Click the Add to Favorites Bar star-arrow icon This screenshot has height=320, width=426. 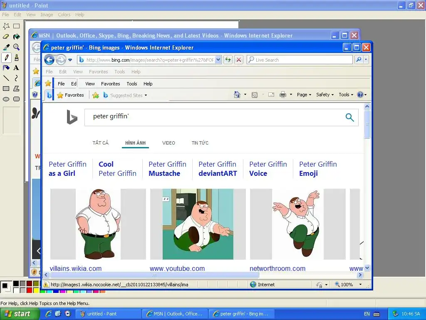point(96,95)
